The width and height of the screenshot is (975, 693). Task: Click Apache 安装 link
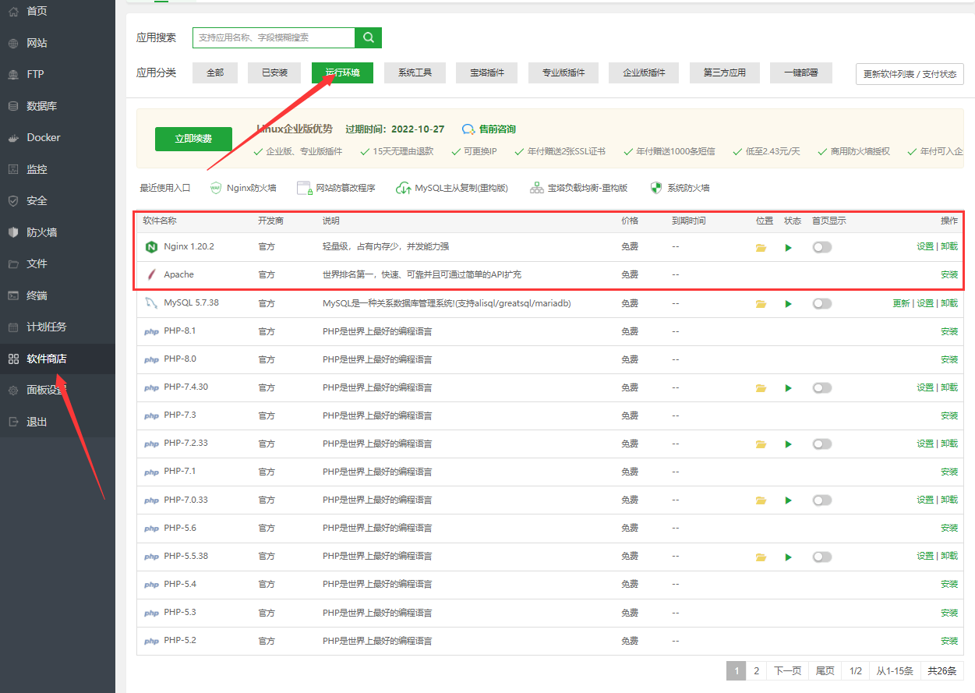[x=949, y=274]
